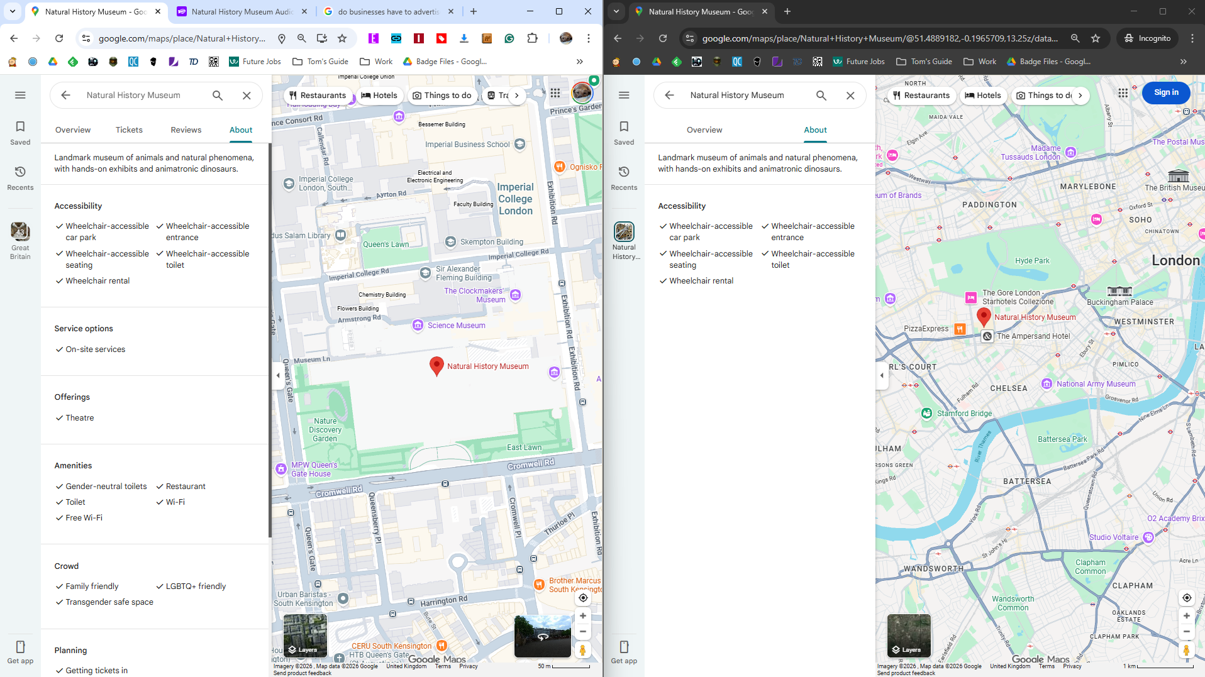The height and width of the screenshot is (677, 1205).
Task: Click the Great Britain sidebar thumbnail
Action: 19,233
